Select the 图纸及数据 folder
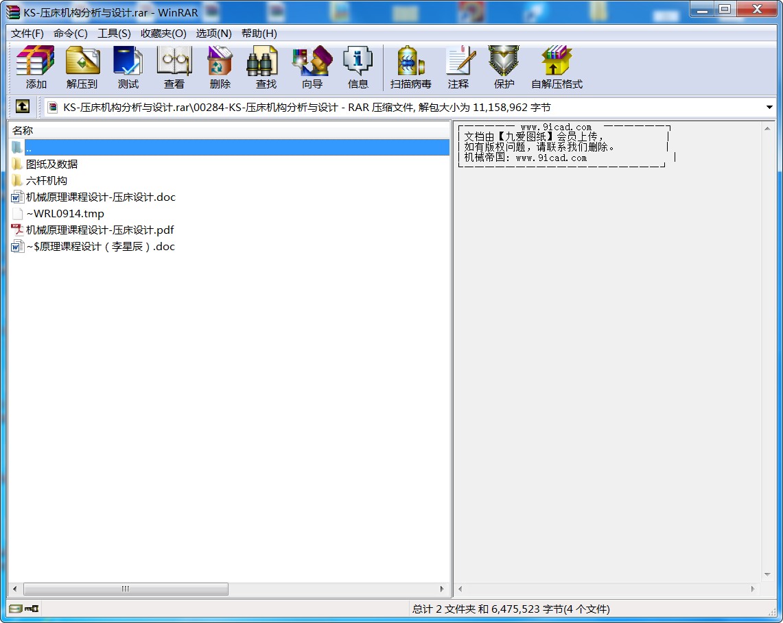 [x=51, y=164]
